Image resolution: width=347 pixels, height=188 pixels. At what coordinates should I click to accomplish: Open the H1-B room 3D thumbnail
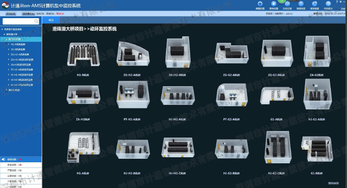pyautogui.click(x=83, y=54)
